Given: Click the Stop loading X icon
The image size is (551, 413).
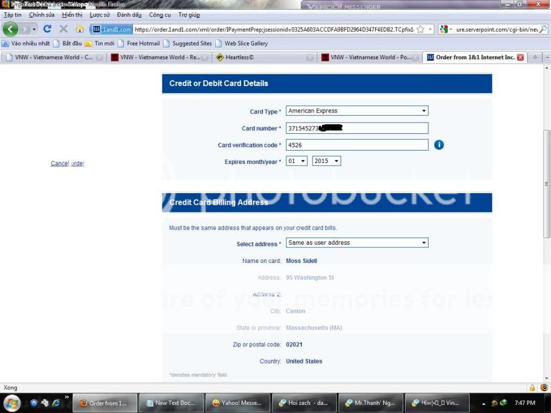Looking at the screenshot, I should pyautogui.click(x=63, y=29).
